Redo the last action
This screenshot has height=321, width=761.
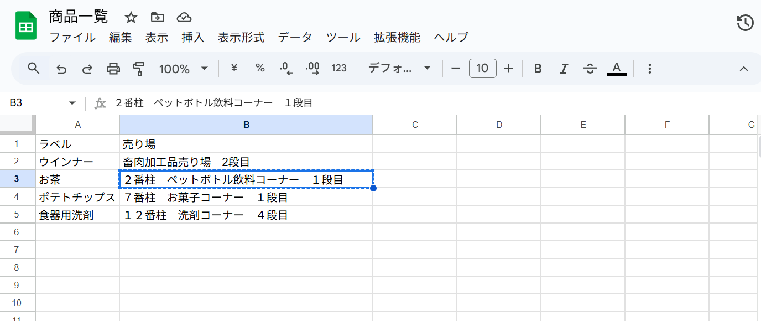point(87,69)
